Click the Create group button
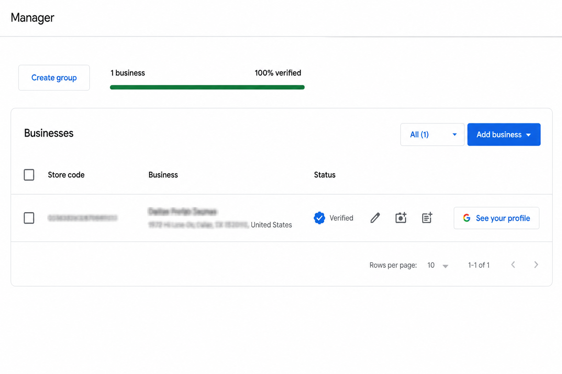Image resolution: width=562 pixels, height=374 pixels. click(54, 78)
